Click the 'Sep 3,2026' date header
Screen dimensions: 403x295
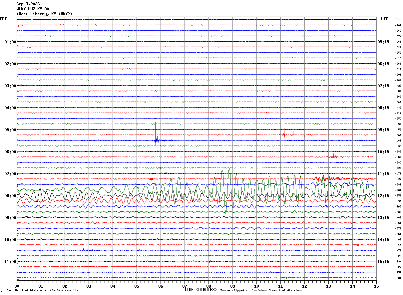[x=28, y=4]
